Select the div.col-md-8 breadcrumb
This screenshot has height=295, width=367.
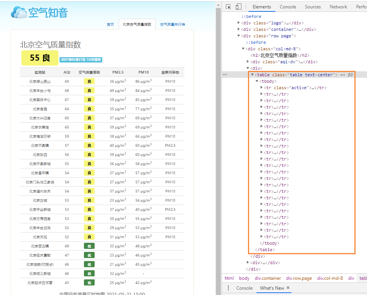(330, 278)
